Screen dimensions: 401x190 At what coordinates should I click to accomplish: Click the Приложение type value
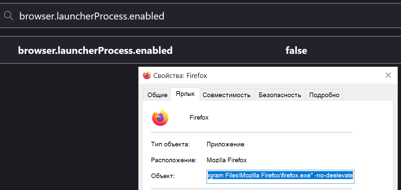pos(226,144)
